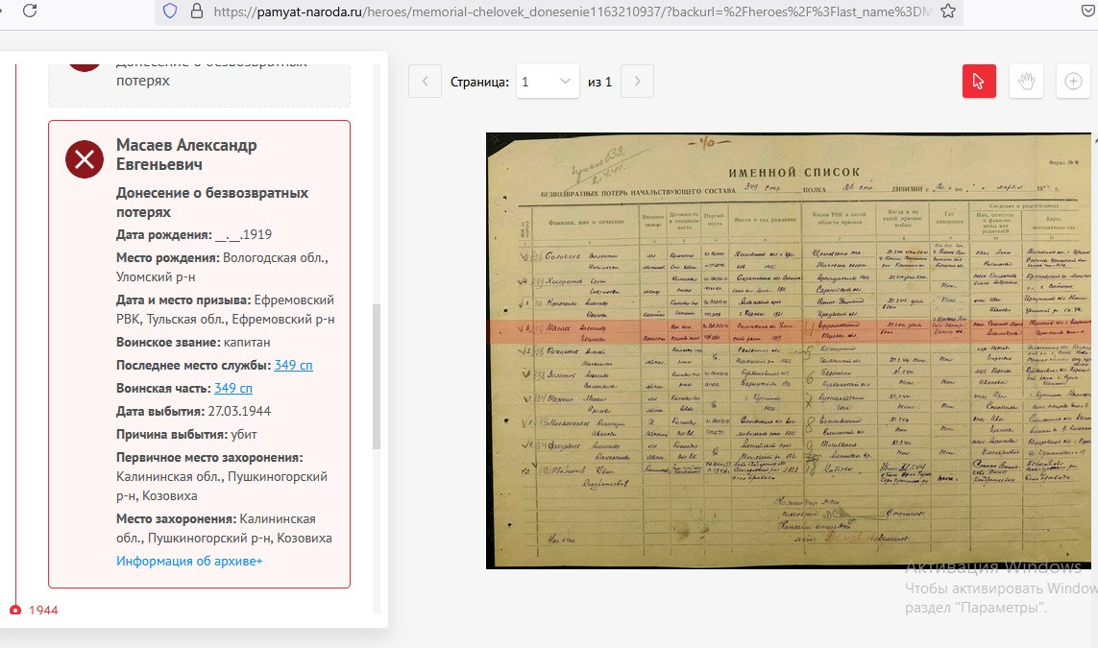Viewport: 1098px width, 648px height.
Task: Expand Информация об архиве+ link
Action: (x=189, y=561)
